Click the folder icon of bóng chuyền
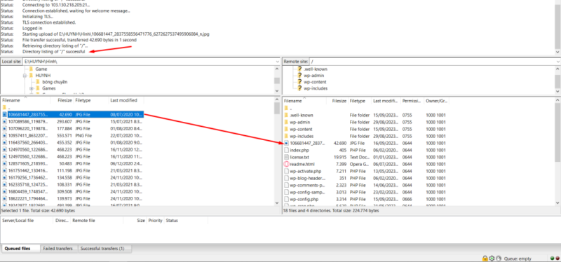Image resolution: width=561 pixels, height=262 pixels. tap(38, 82)
